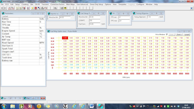
Task: Open the Transient menu
Action: (x=45, y=4)
